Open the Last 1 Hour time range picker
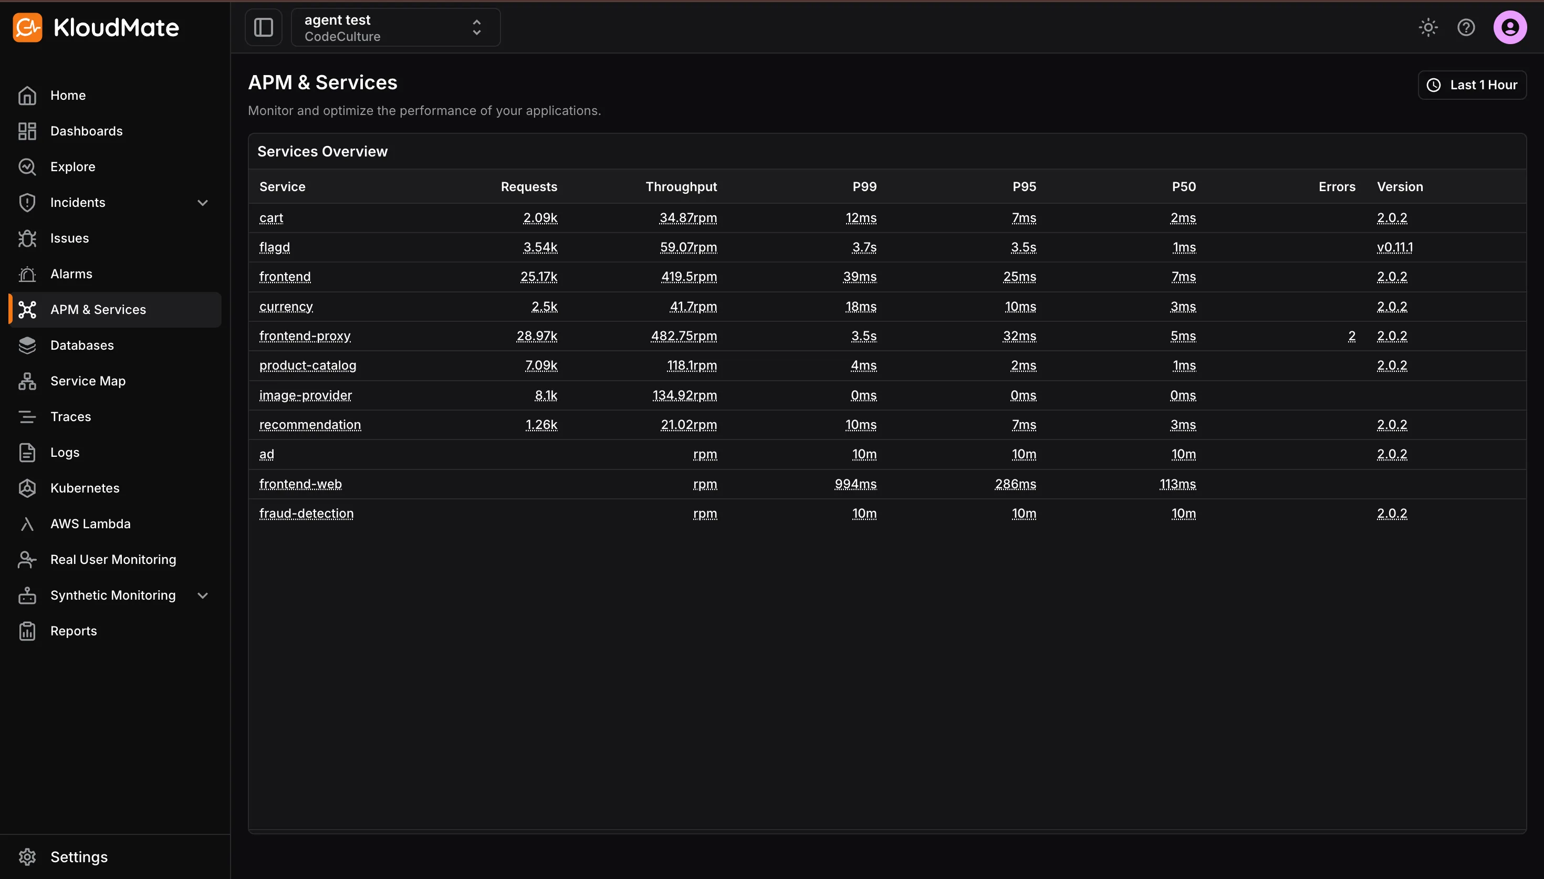This screenshot has height=879, width=1544. (1472, 85)
